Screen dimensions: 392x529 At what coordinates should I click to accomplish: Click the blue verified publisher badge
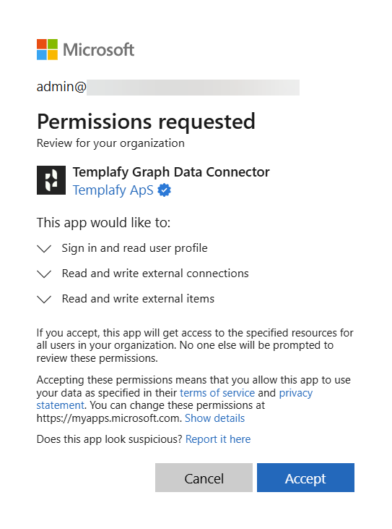pyautogui.click(x=164, y=190)
